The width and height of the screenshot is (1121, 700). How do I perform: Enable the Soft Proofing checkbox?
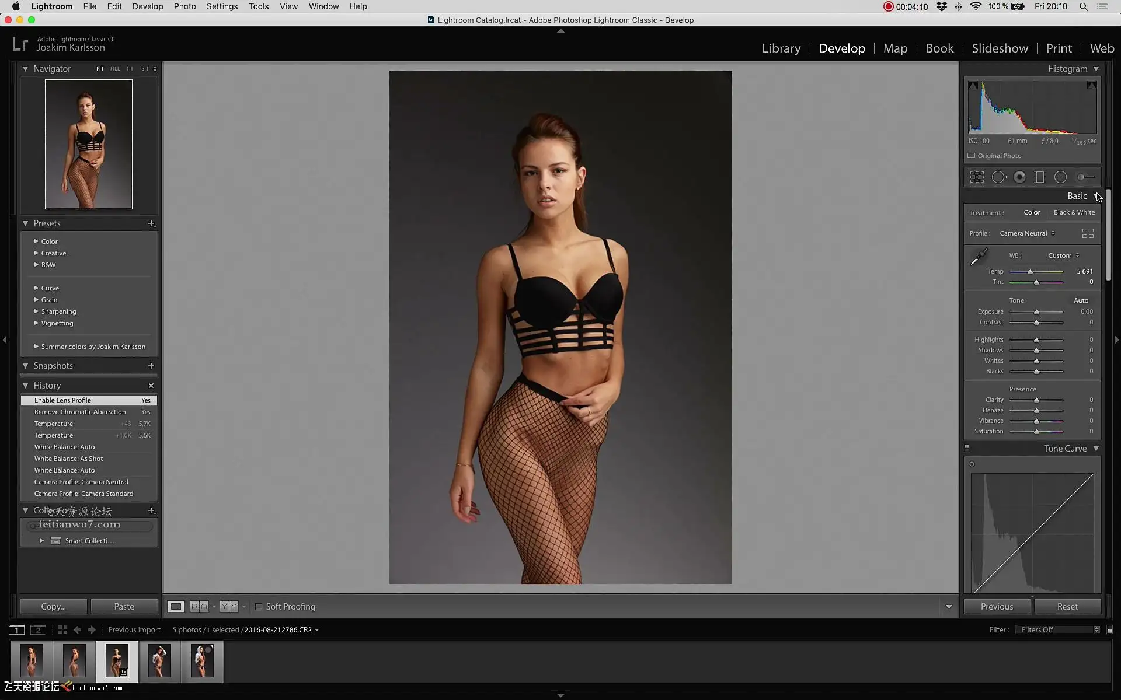tap(259, 607)
